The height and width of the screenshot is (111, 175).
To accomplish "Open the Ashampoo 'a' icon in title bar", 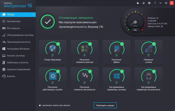I will point(144,3).
